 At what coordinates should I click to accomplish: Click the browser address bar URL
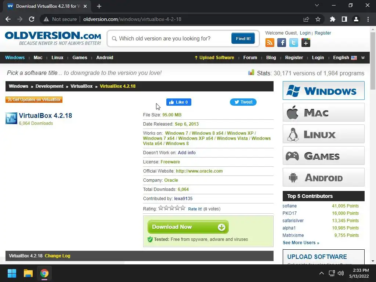(132, 19)
